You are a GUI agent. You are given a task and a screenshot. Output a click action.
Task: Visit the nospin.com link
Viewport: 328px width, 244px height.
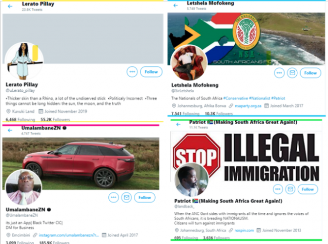tap(244, 230)
